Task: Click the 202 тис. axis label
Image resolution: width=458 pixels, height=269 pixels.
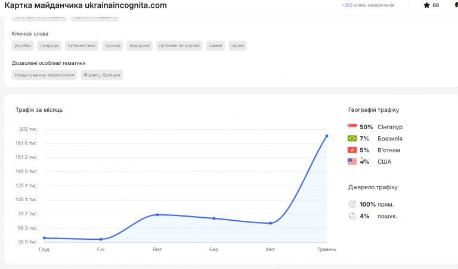Action: click(x=29, y=129)
